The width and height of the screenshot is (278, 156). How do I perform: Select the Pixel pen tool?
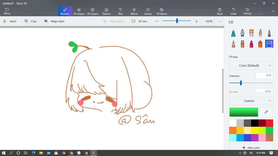(x=269, y=33)
